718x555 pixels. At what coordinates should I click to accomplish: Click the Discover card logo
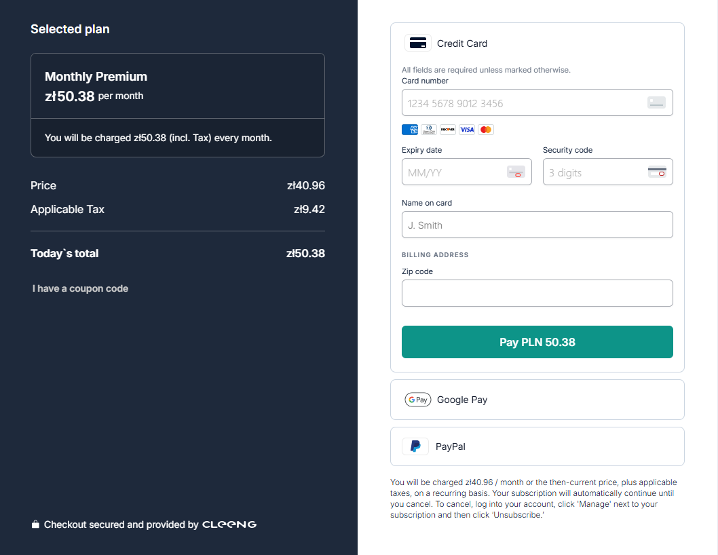click(x=447, y=130)
